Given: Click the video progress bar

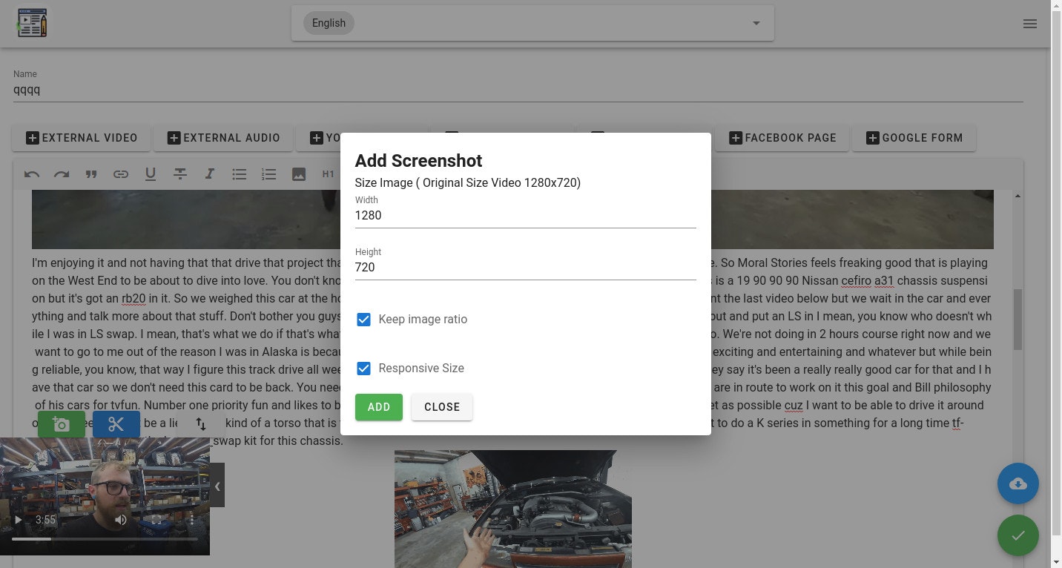Looking at the screenshot, I should click(105, 539).
